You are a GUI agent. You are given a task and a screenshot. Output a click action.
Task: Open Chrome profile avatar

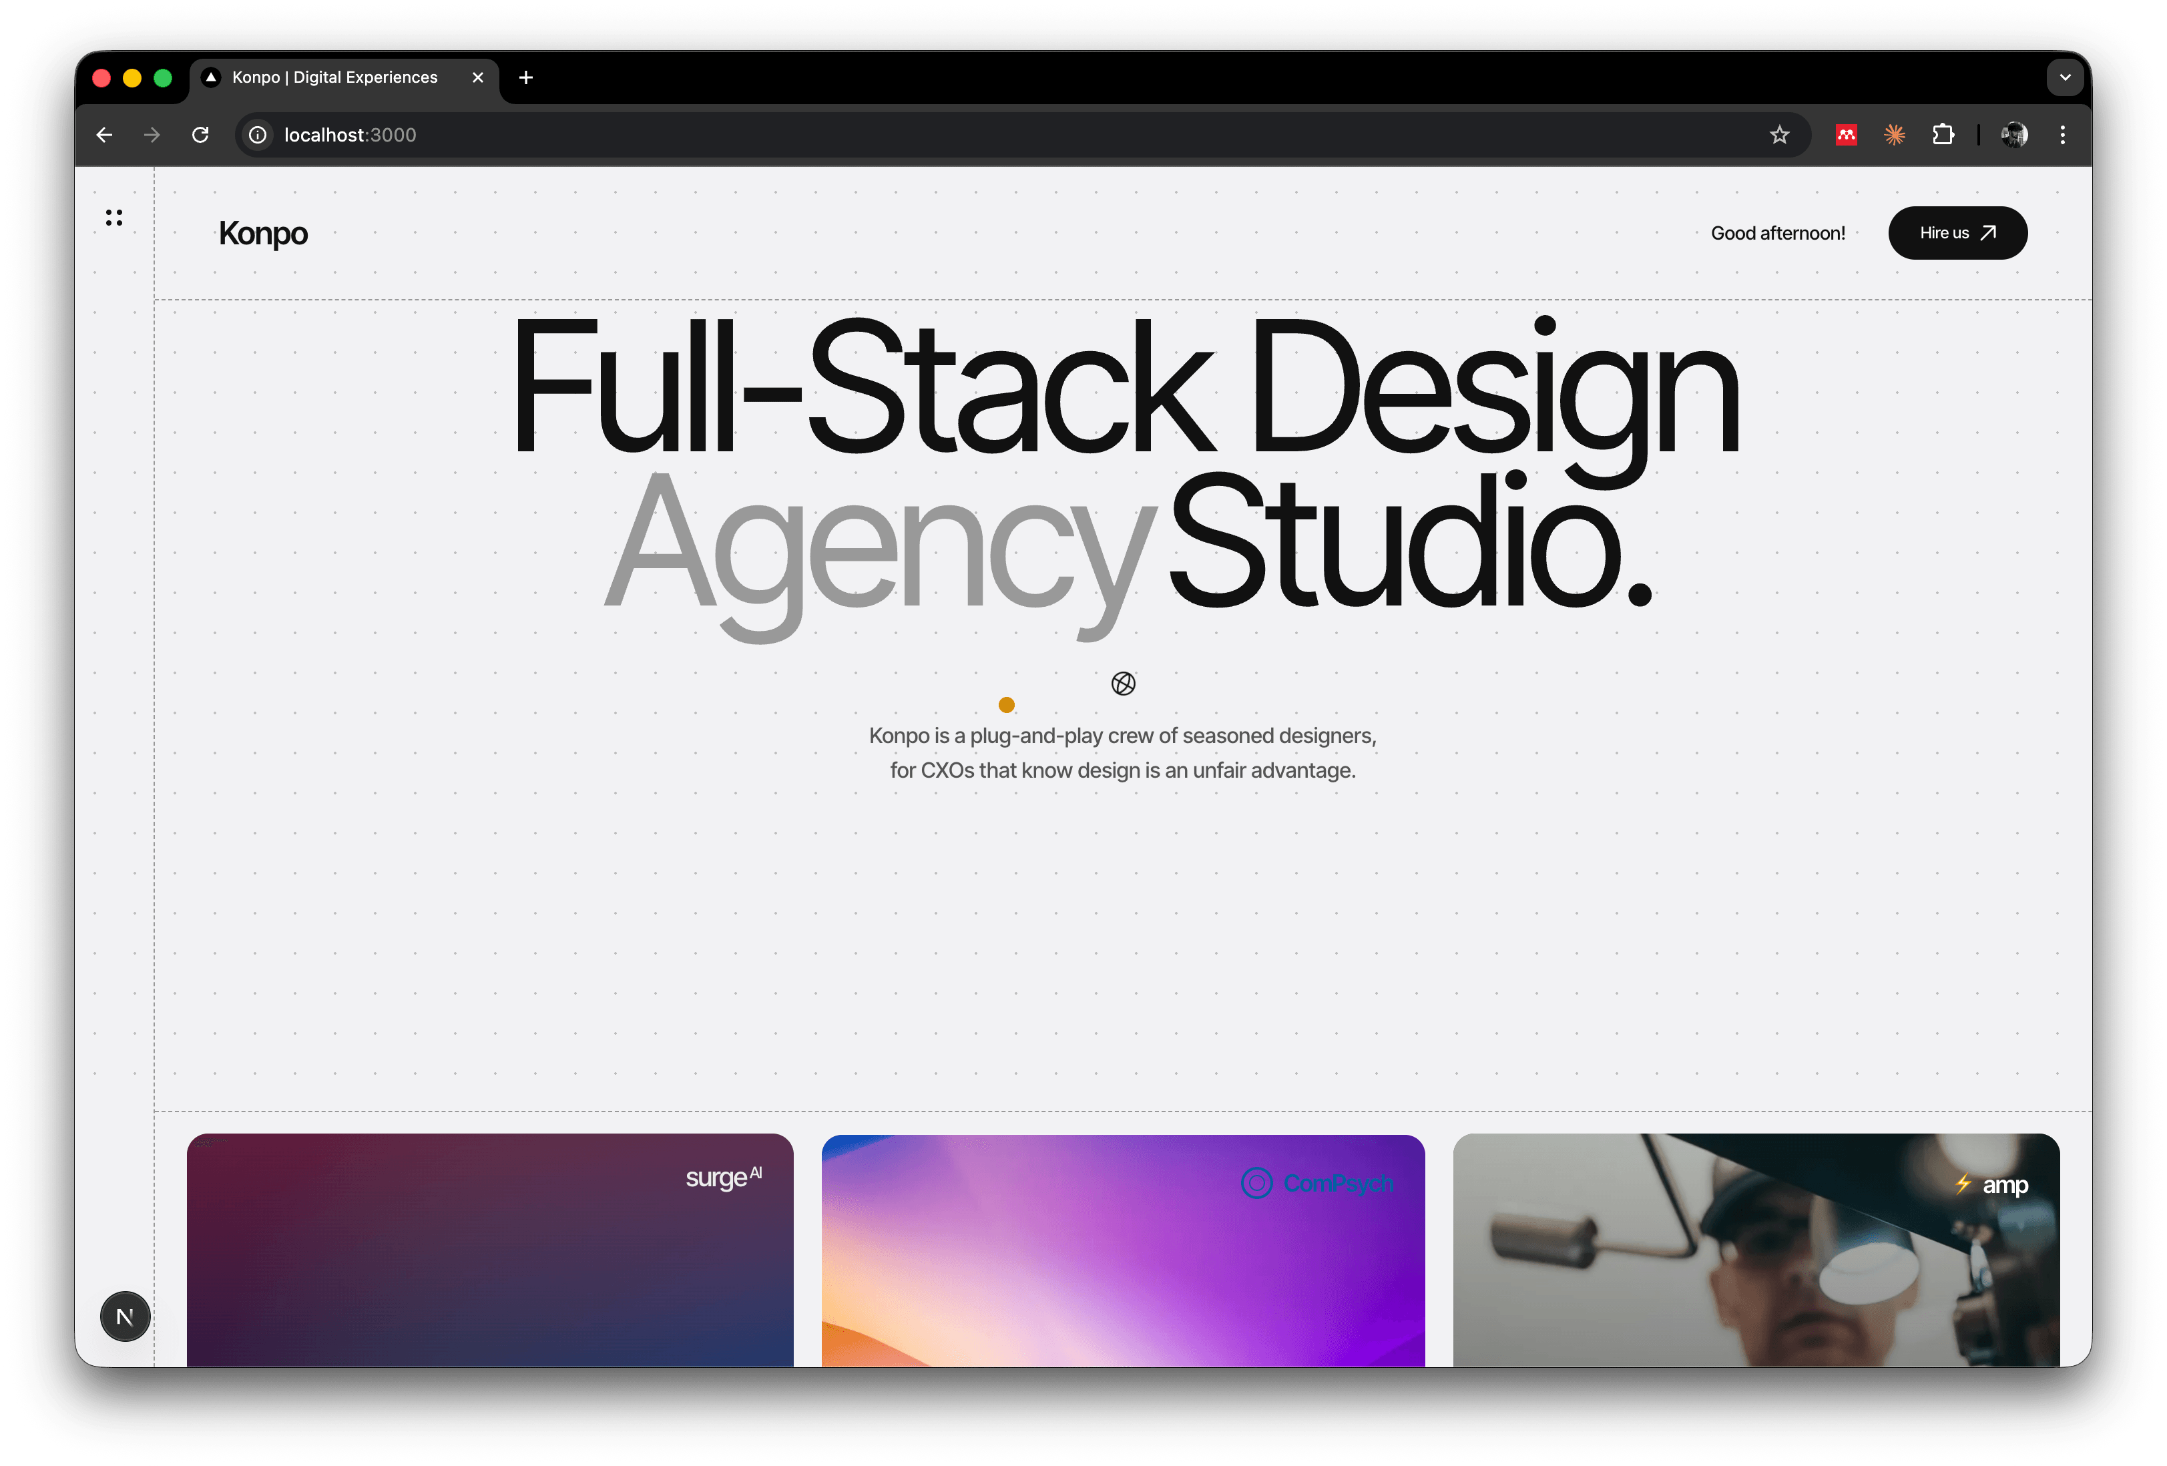[2014, 136]
